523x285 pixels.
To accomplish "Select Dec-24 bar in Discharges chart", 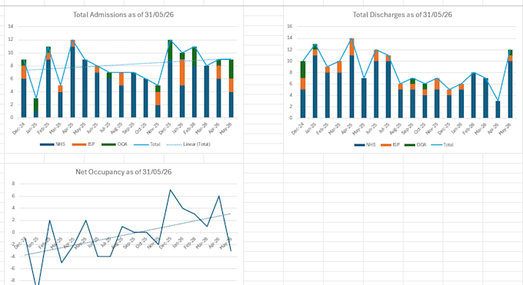I will coord(303,89).
